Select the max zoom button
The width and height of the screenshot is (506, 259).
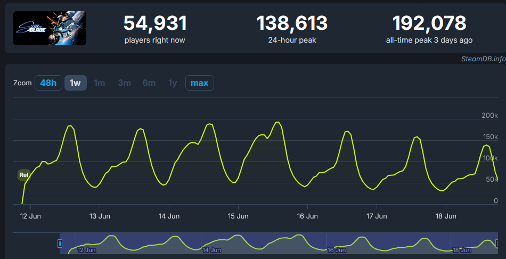pos(199,83)
